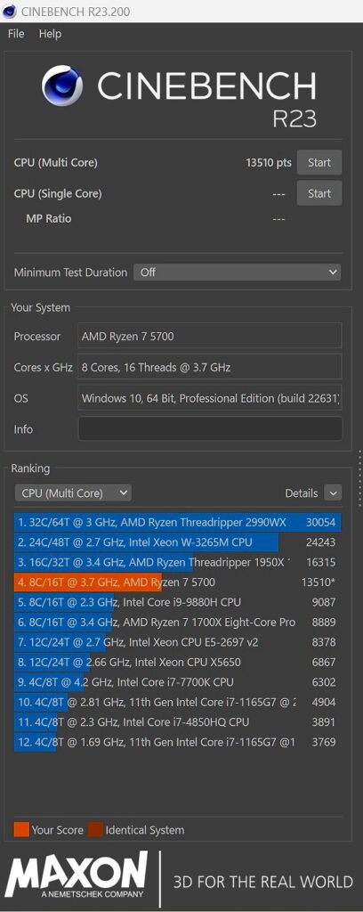Click the Identical System legend swatch
The height and width of the screenshot is (912, 363).
click(95, 830)
